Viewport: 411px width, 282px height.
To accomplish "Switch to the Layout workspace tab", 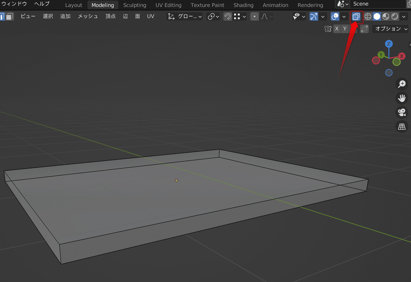I will click(x=74, y=5).
